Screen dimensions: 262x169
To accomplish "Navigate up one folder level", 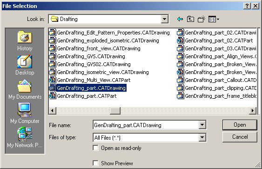I will click(190, 19).
